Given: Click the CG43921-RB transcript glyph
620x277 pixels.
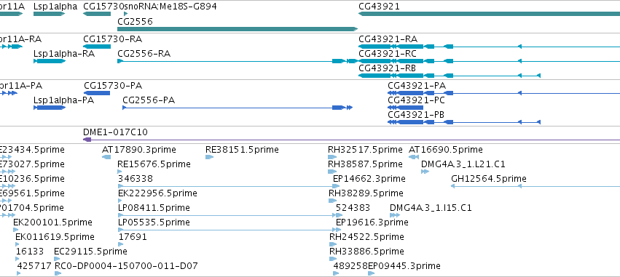Looking at the screenshot, I should (450, 76).
